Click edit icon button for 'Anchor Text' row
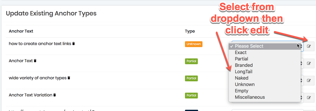The image size is (316, 111). click(x=309, y=63)
